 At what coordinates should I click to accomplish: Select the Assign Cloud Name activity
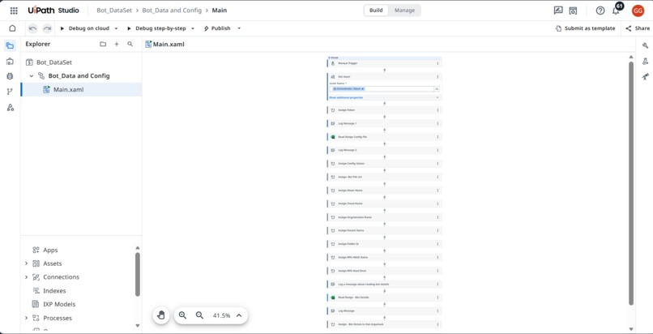pyautogui.click(x=384, y=203)
